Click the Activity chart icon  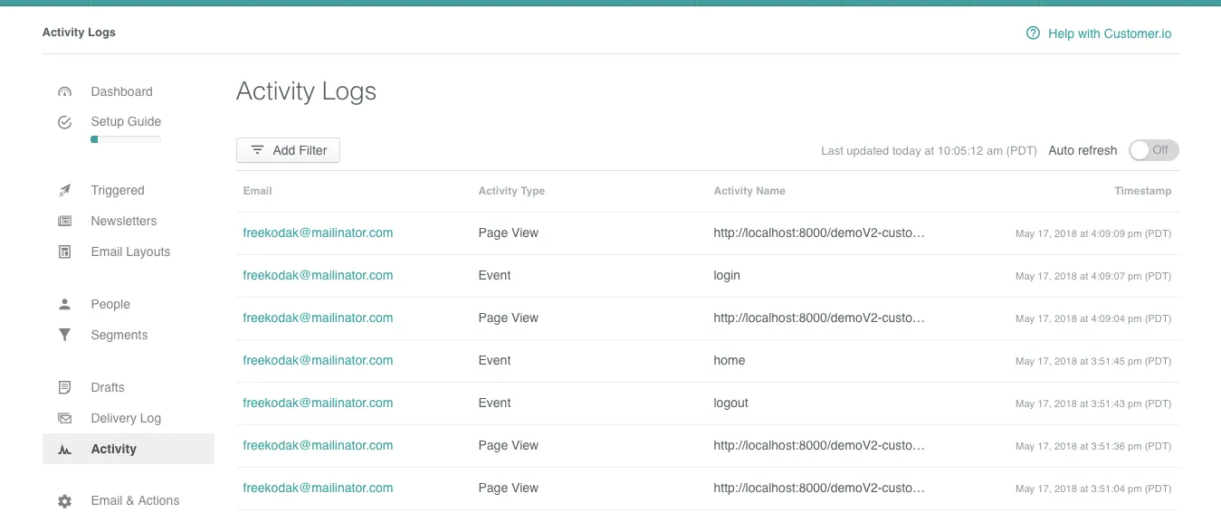[64, 450]
